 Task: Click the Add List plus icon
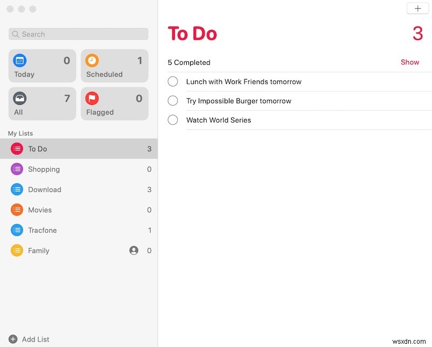[x=13, y=339]
